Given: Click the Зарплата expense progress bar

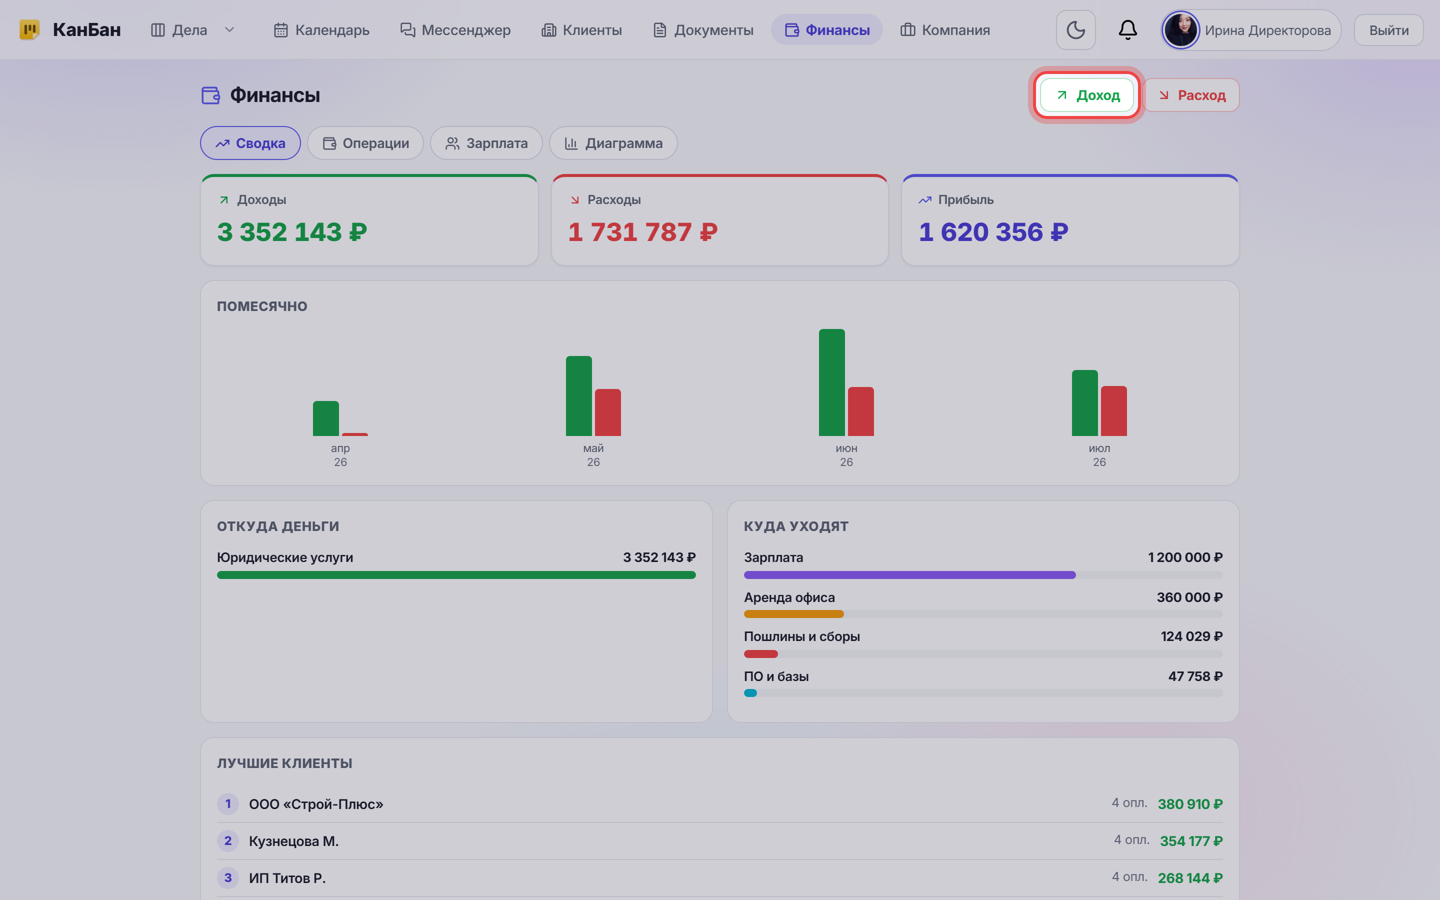Looking at the screenshot, I should click(983, 575).
